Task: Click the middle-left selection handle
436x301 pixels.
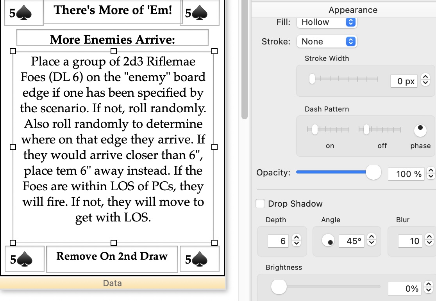Action: click(13, 147)
